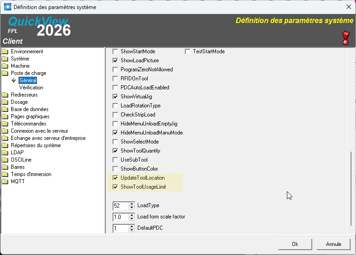Click the Machine folder icon
Screen dimensions: 356x255
[5, 66]
